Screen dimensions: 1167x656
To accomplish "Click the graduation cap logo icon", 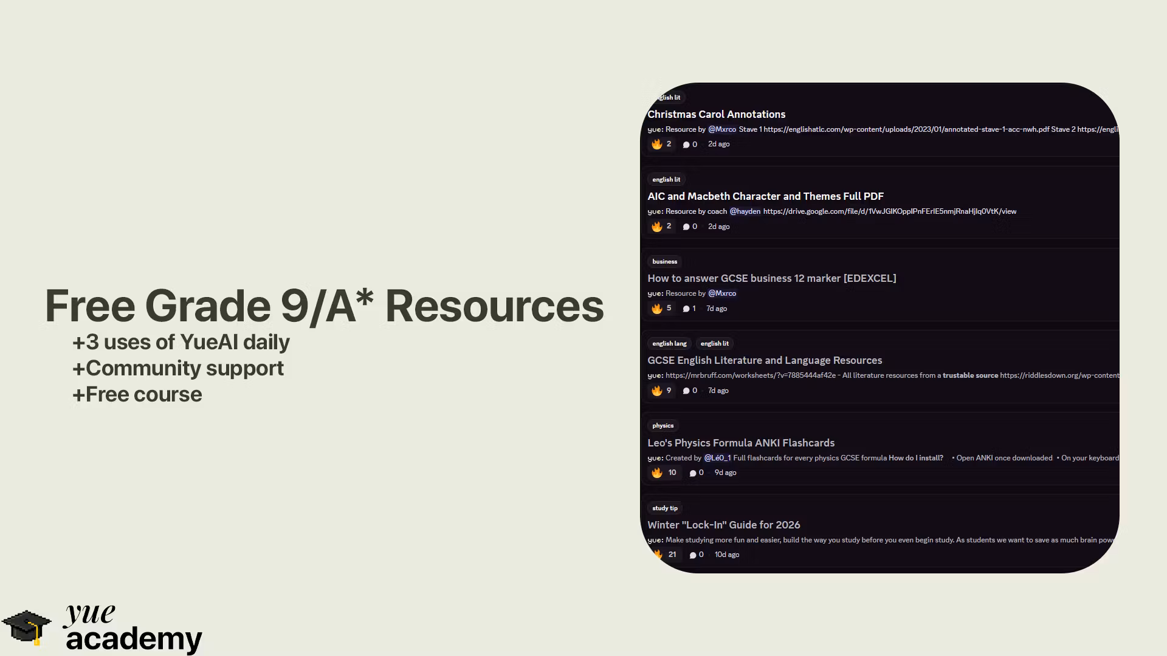I will click(x=27, y=627).
